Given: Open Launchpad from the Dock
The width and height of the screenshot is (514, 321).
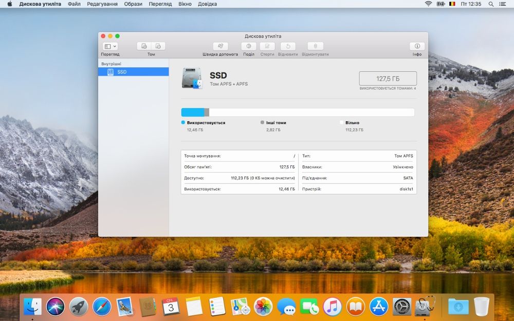Looking at the screenshot, I should [x=79, y=307].
